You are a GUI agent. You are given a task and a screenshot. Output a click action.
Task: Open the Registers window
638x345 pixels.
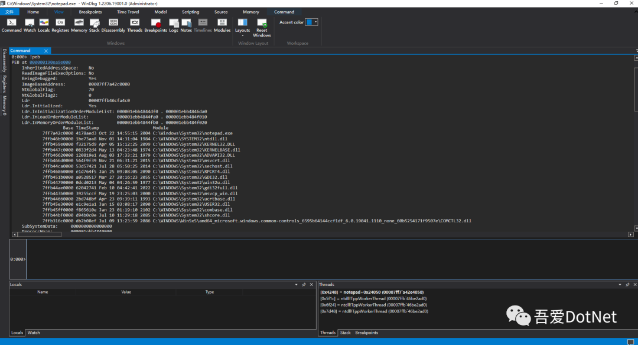coord(60,25)
